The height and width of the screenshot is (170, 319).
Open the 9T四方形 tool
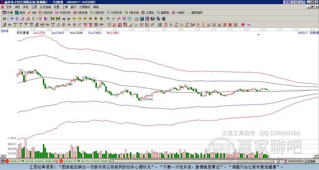point(115,12)
